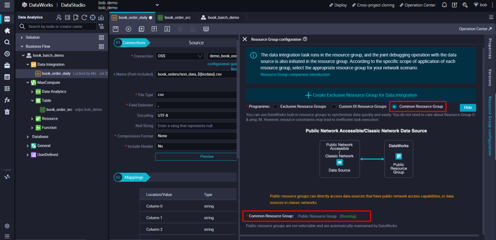Open the fx functions sidebar icon
Image resolution: width=496 pixels, height=240 pixels.
7,100
